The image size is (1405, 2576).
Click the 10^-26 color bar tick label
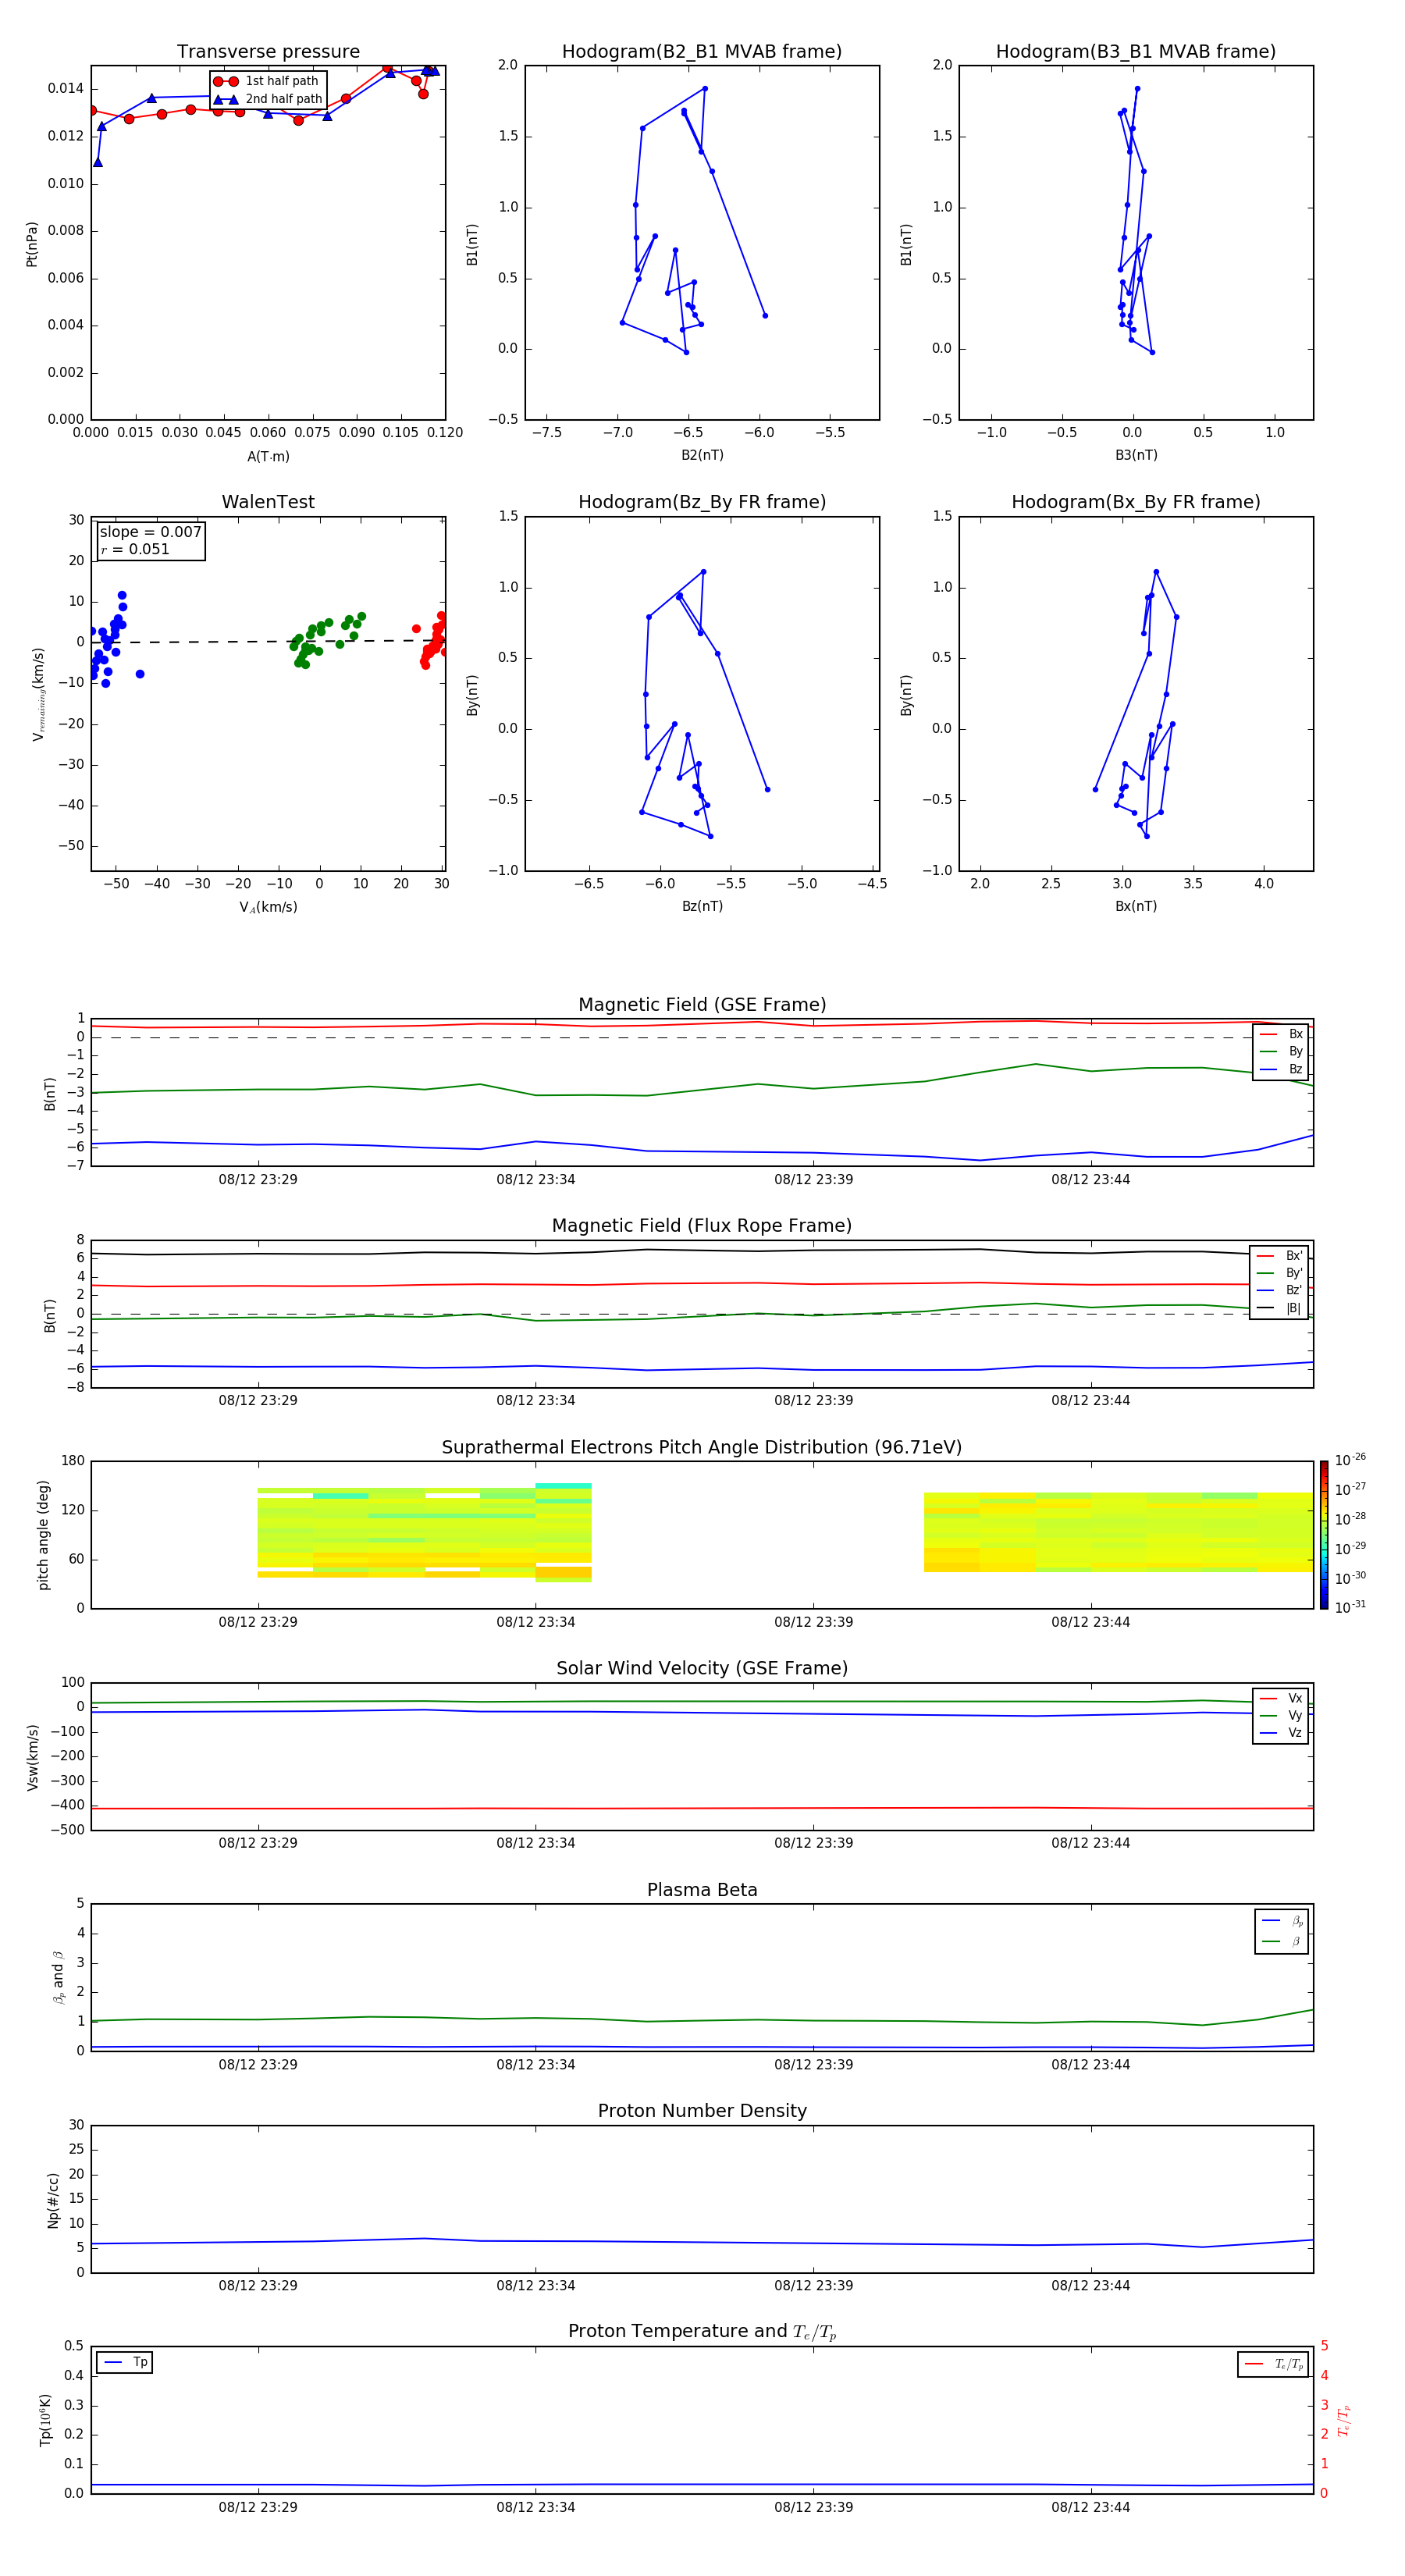(1350, 1460)
